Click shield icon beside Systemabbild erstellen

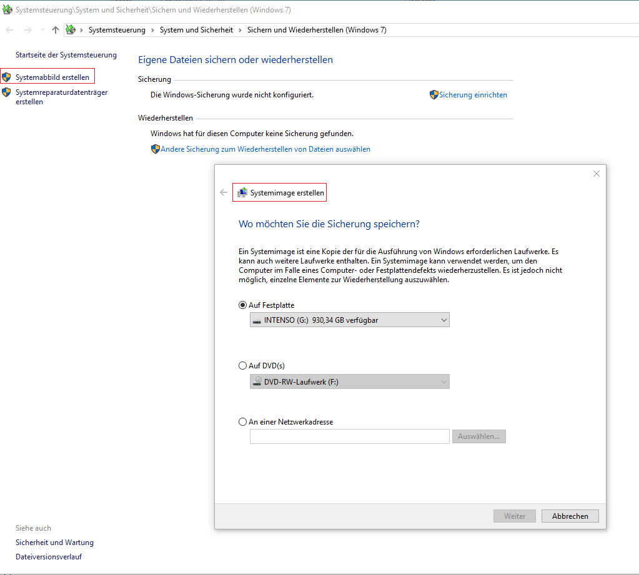(6, 77)
